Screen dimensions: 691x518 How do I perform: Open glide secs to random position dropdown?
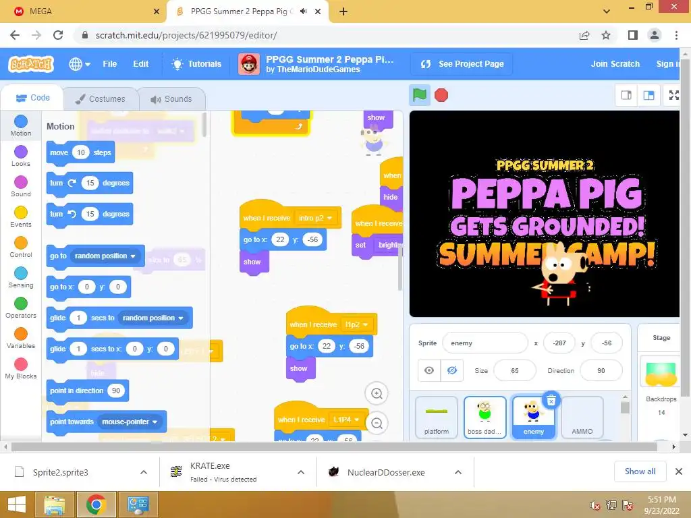click(x=153, y=318)
